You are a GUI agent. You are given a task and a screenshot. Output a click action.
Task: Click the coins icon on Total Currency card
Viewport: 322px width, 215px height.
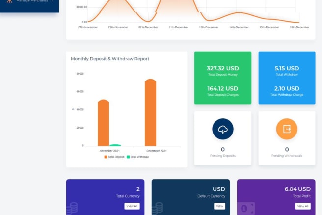pos(72,208)
